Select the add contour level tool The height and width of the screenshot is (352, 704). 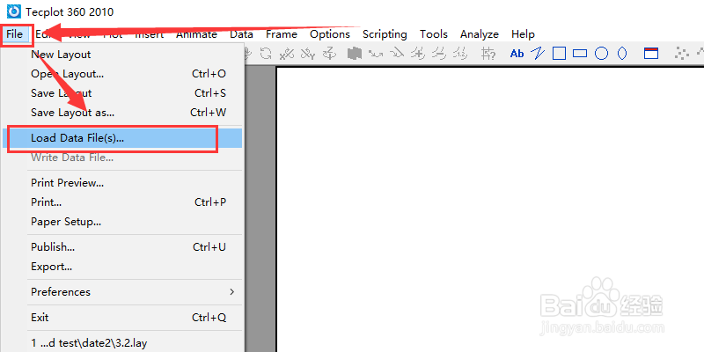pos(418,54)
